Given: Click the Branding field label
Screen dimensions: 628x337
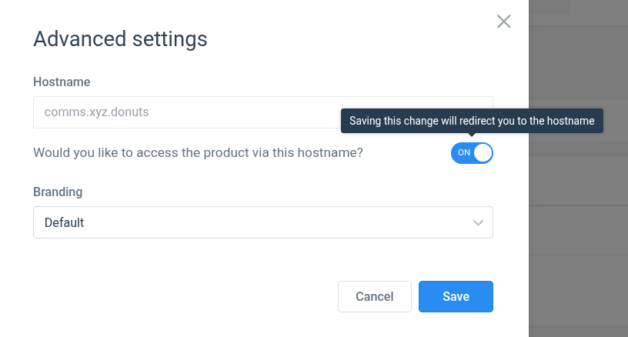Looking at the screenshot, I should (x=58, y=192).
